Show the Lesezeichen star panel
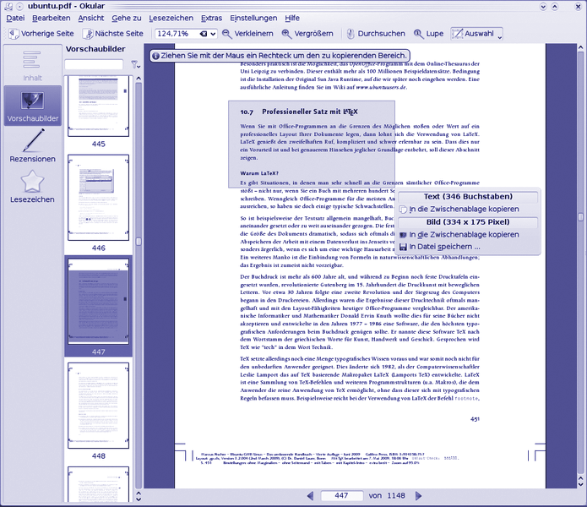The width and height of the screenshot is (587, 507). coord(32,188)
